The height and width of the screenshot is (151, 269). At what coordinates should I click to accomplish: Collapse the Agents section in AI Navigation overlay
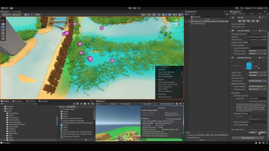click(157, 80)
